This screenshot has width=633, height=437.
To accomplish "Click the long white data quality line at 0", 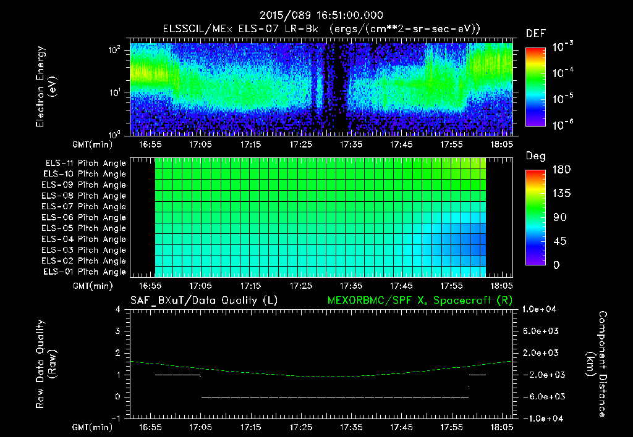I will tap(335, 397).
